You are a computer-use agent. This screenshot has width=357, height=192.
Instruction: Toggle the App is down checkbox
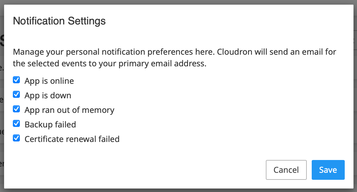point(17,95)
